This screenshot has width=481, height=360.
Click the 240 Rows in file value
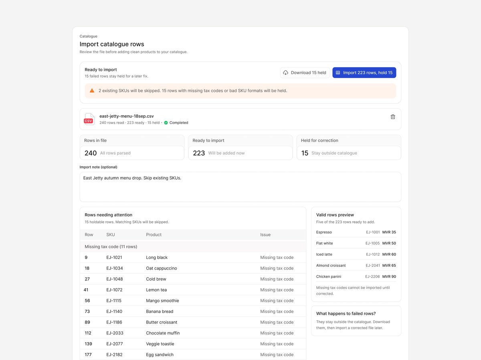91,153
